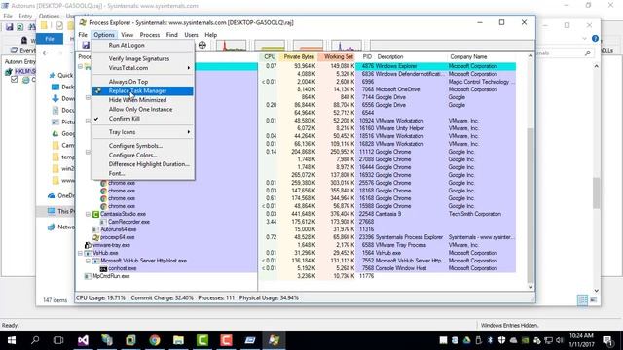
Task: Click the procexp64.exe process icon
Action: 95,237
